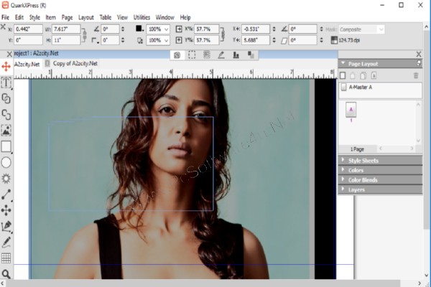Expand the Style Sheets panel
Image resolution: width=431 pixels, height=287 pixels.
343,160
